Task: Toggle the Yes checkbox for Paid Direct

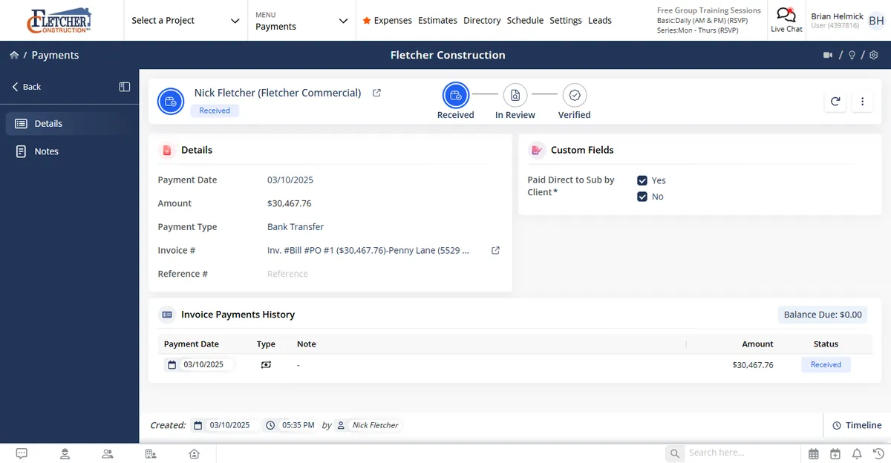Action: tap(642, 180)
